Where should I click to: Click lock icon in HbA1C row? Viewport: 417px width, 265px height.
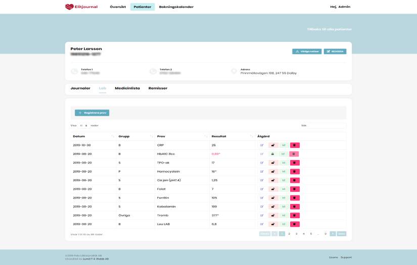click(x=272, y=154)
